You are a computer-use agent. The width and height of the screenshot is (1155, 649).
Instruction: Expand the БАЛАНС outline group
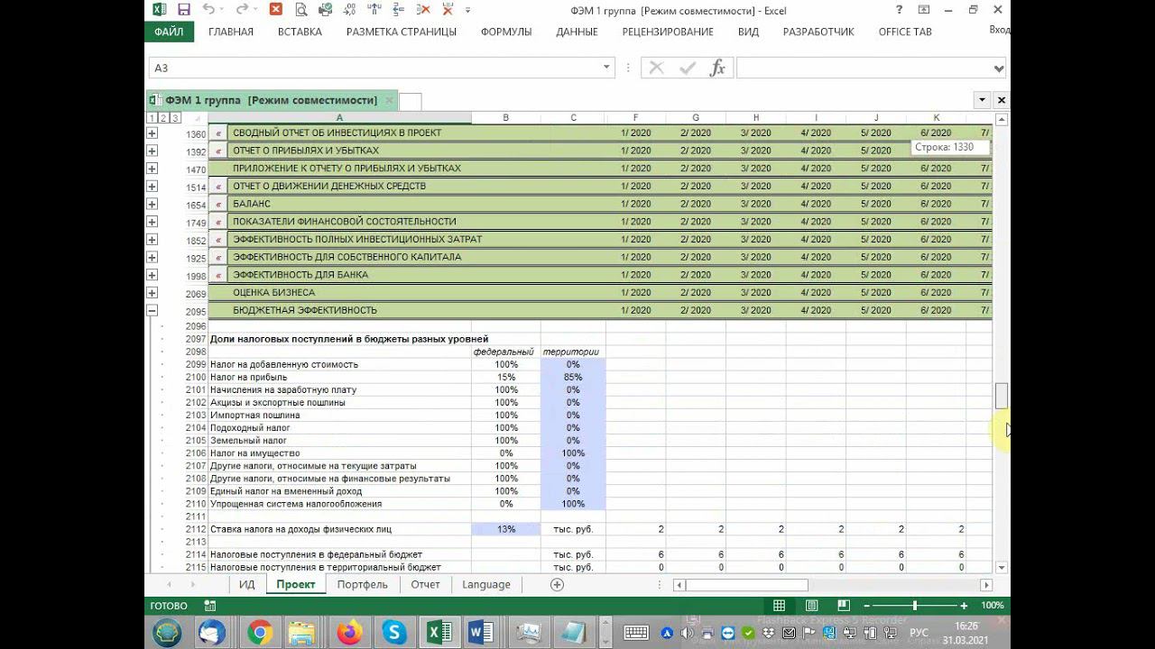[x=152, y=204]
